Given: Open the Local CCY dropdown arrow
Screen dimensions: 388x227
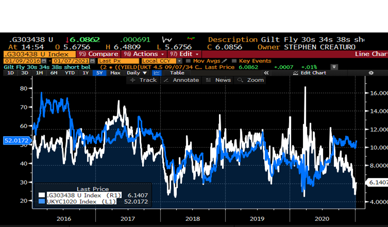Looking at the screenshot, I should pos(179,61).
